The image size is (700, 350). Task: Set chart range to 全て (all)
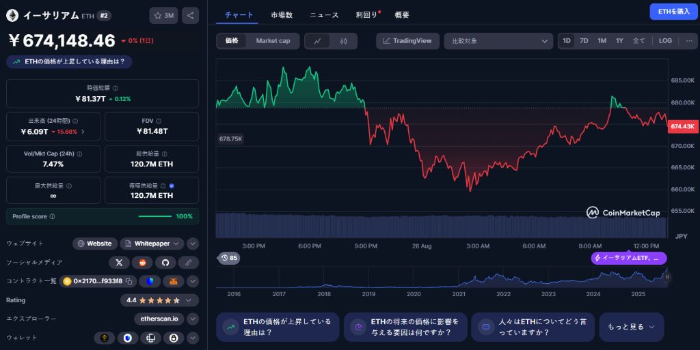coord(638,41)
